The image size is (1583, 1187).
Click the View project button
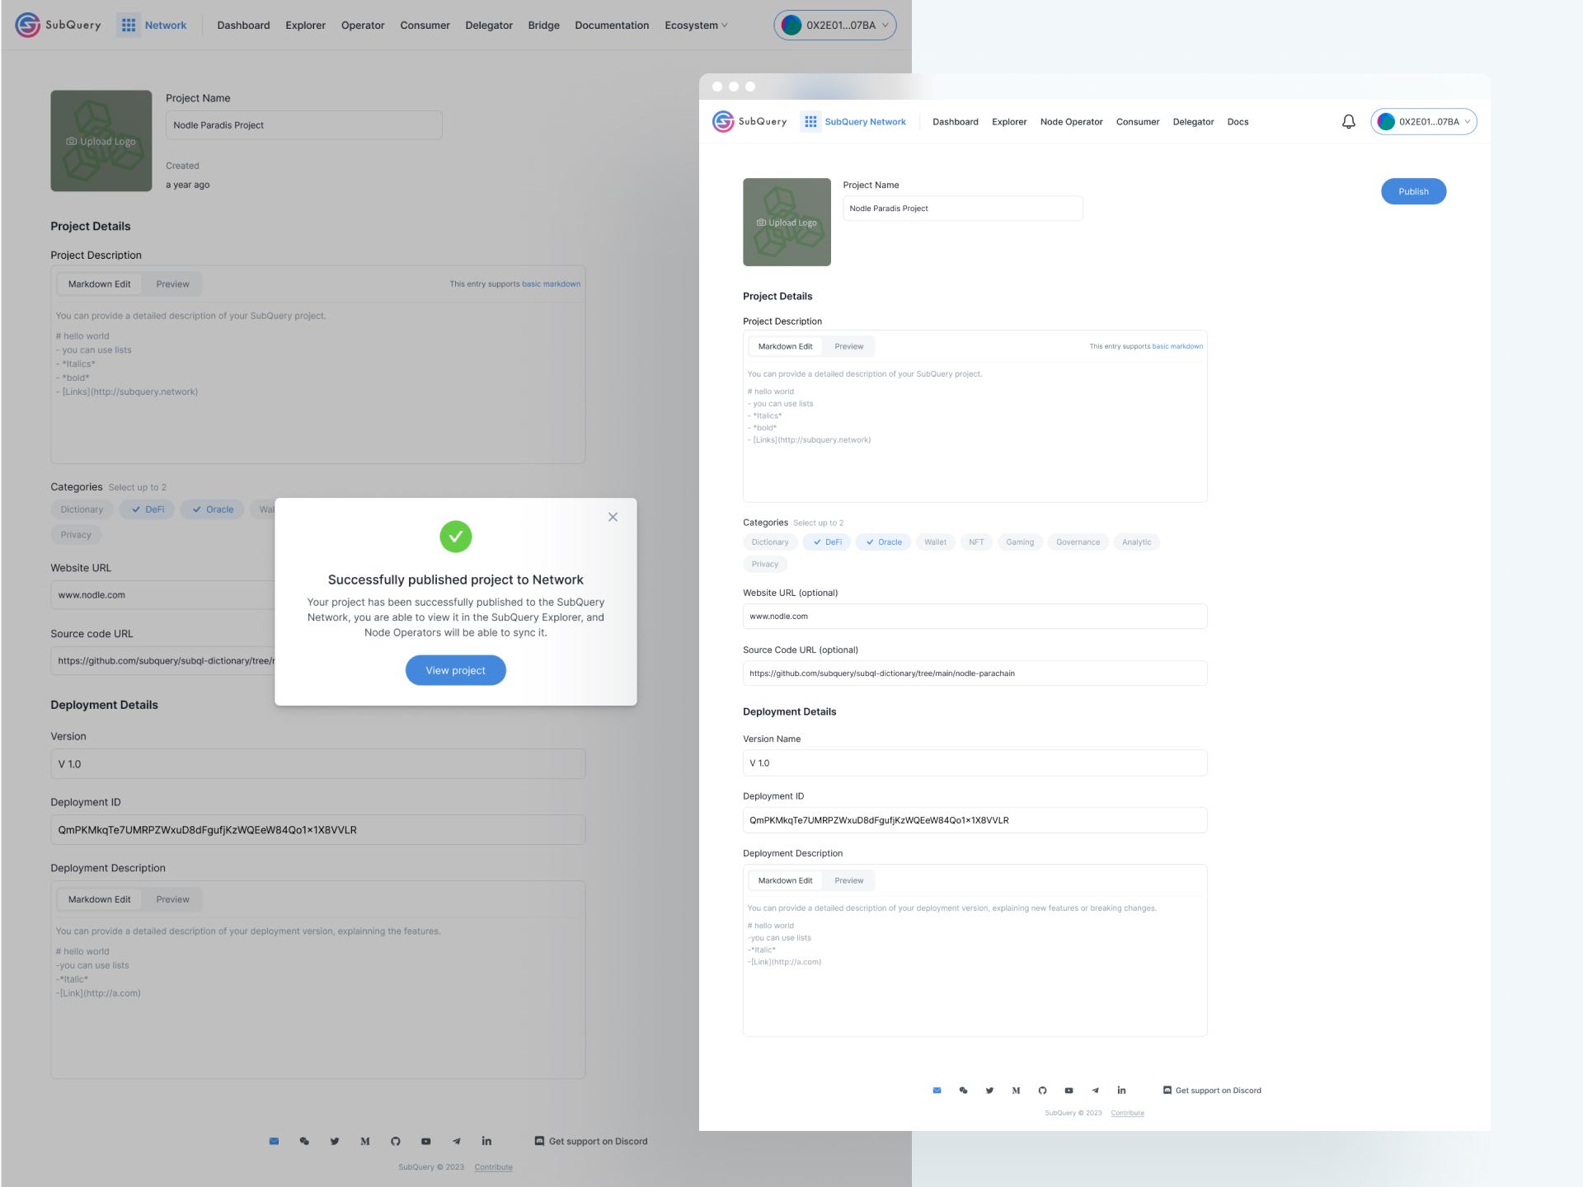(455, 670)
